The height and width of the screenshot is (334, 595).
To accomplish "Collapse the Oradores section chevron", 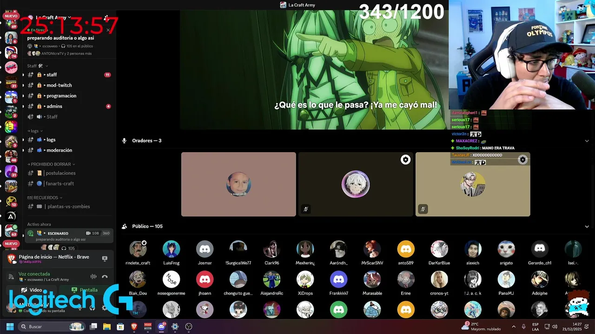I will 587,141.
